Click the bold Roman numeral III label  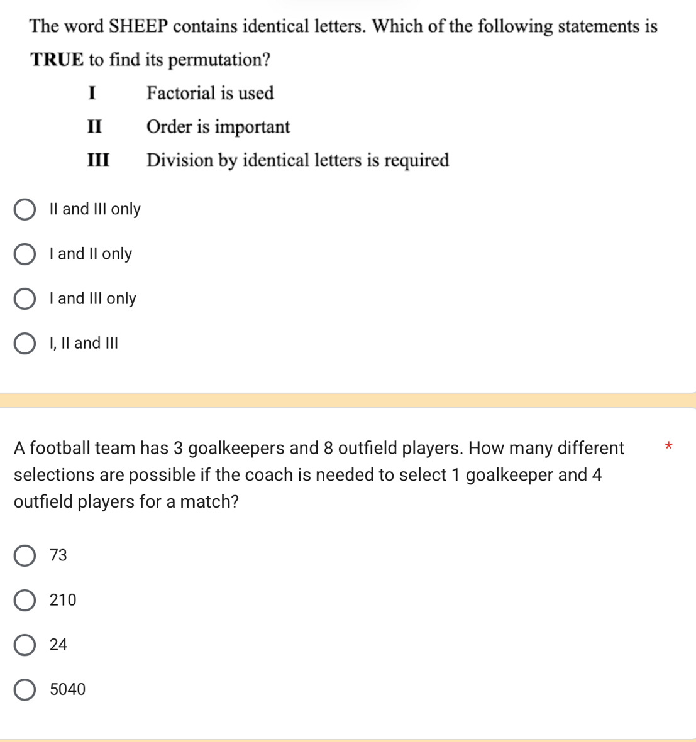tap(98, 160)
